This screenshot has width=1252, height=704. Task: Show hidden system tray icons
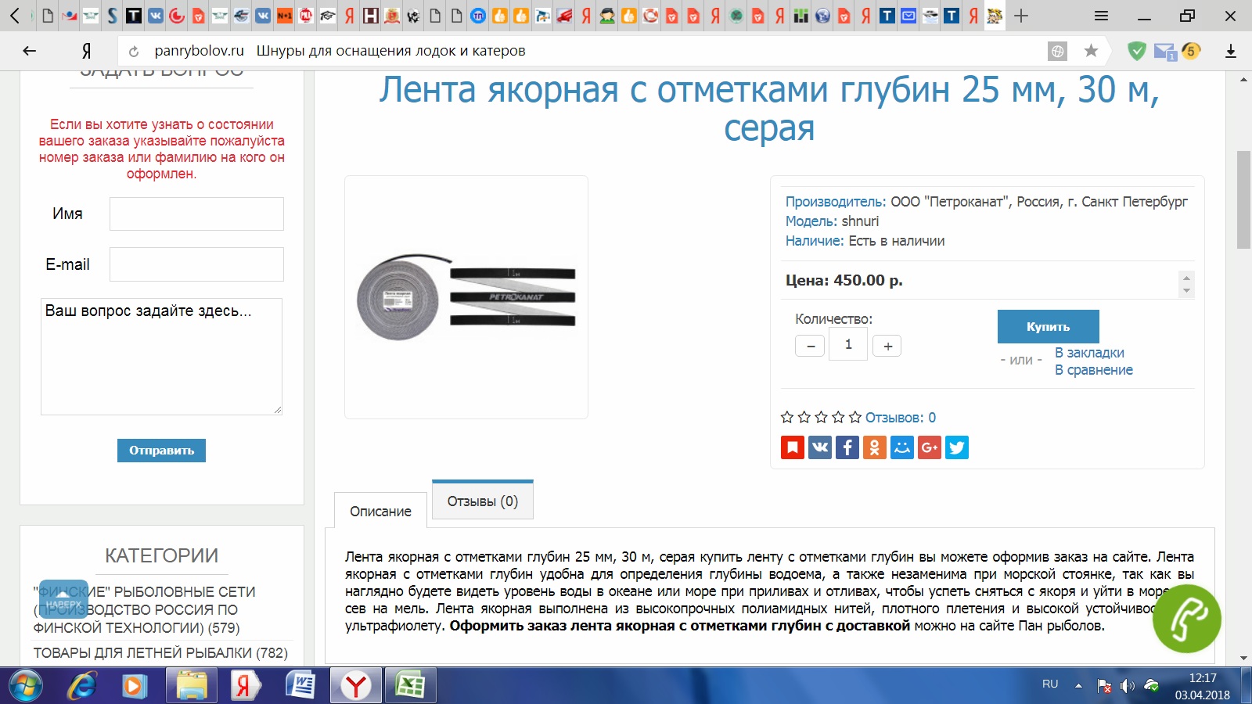coord(1078,685)
